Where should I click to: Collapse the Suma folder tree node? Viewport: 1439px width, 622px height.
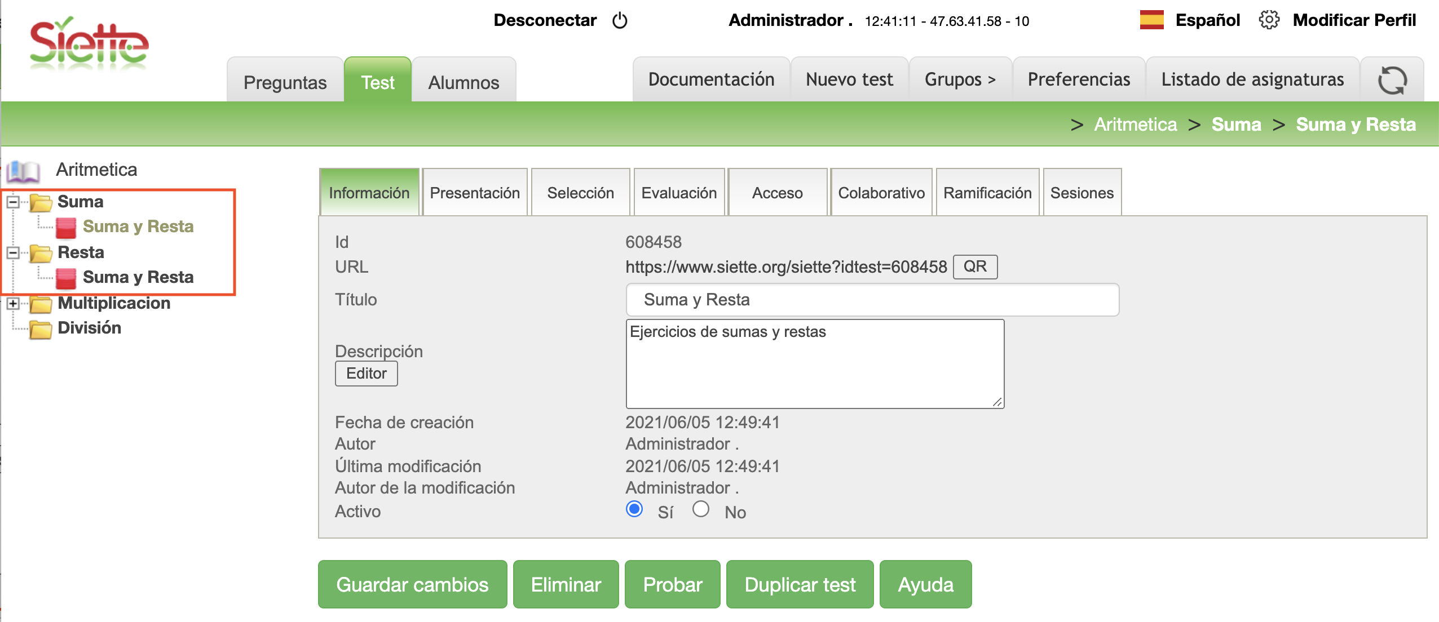13,202
